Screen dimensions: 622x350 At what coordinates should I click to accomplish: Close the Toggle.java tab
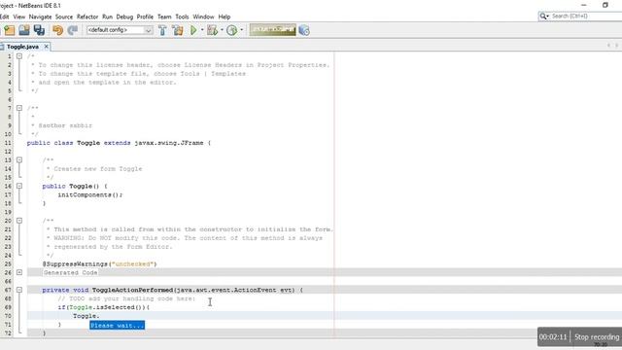pyautogui.click(x=47, y=47)
